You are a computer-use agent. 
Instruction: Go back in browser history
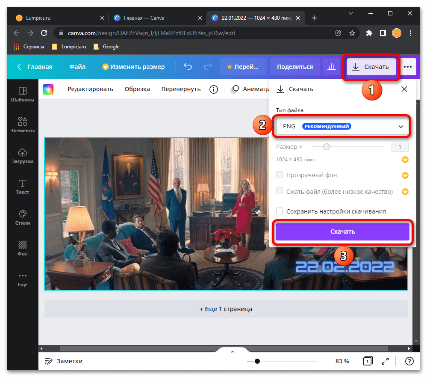click(17, 33)
